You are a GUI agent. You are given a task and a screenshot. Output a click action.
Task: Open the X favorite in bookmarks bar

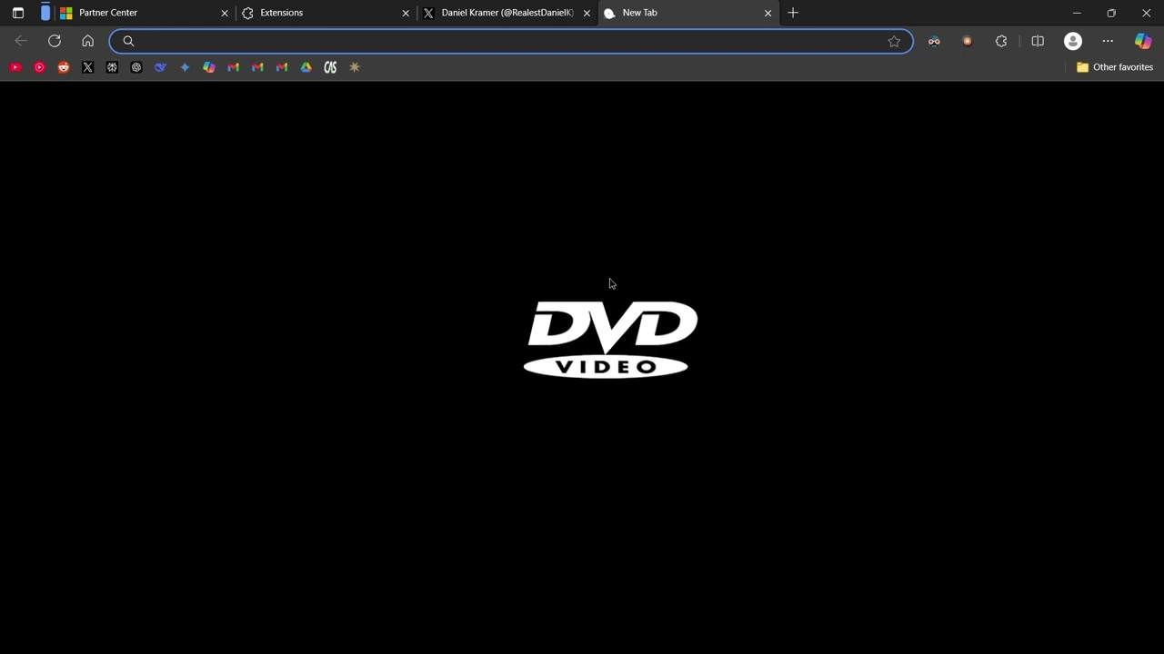pos(87,67)
